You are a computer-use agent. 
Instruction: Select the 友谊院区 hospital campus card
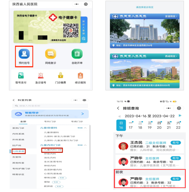pos(145,31)
